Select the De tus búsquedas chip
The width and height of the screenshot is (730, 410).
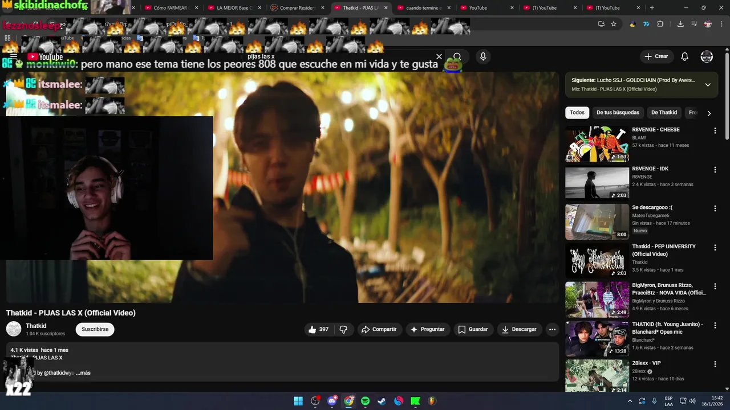point(618,112)
